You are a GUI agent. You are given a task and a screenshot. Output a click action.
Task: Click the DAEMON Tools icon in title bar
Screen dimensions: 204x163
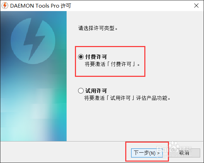click(x=5, y=6)
